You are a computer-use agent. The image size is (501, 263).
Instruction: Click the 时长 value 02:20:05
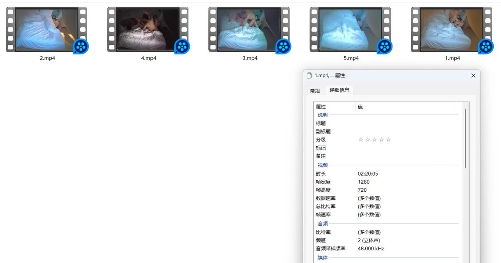[x=368, y=174]
